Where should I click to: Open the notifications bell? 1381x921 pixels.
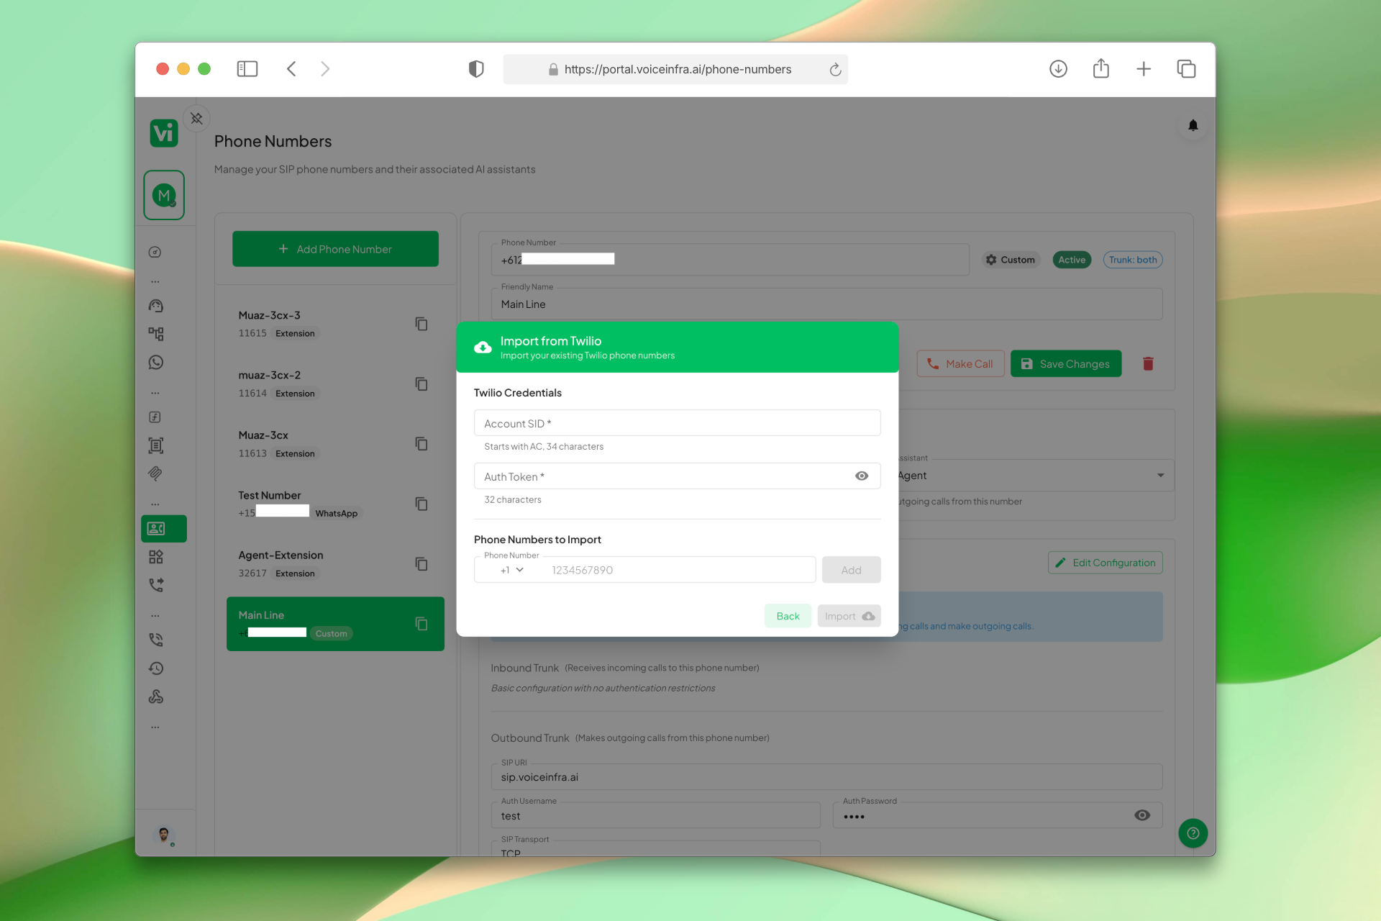[1193, 126]
